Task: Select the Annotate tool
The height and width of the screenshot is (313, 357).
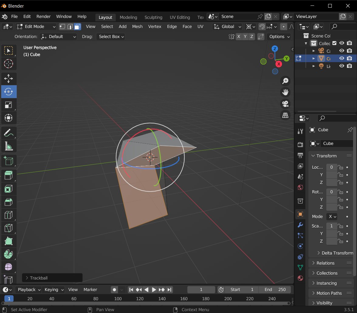Action: tap(9, 133)
